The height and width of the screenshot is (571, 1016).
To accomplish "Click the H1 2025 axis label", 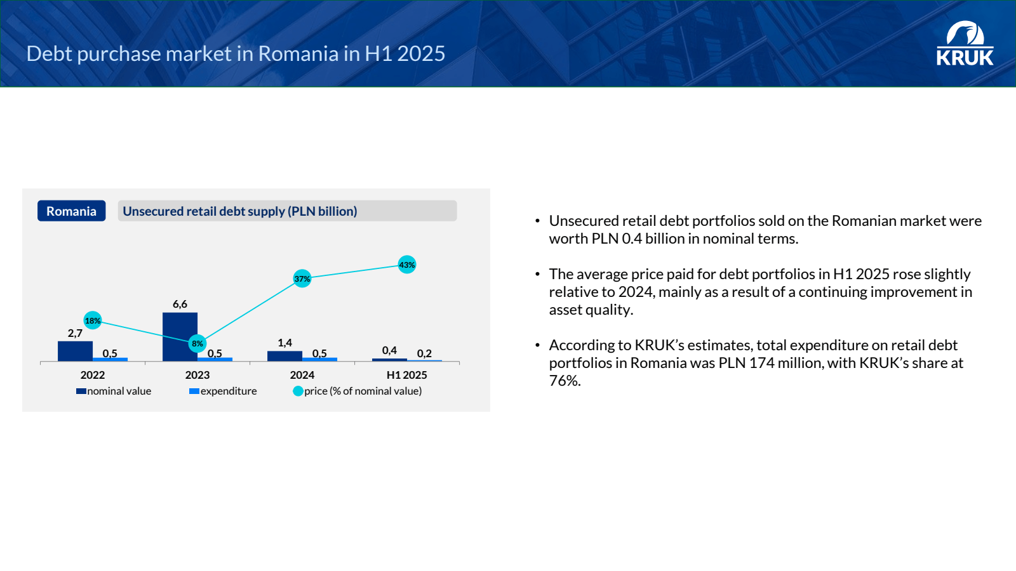I will click(x=407, y=375).
